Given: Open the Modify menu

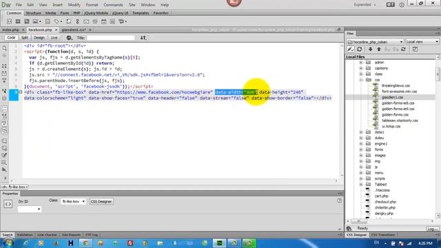Looking at the screenshot, I should click(x=74, y=5).
